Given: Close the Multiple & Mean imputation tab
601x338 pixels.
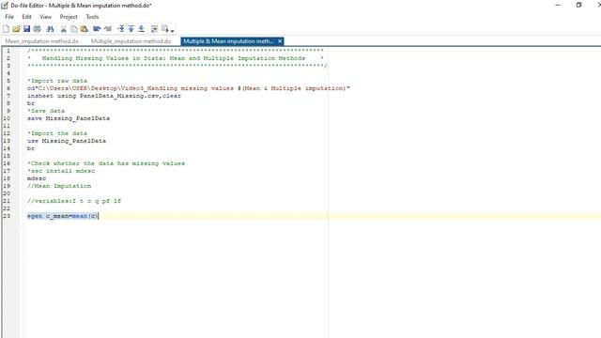Looking at the screenshot, I should (280, 41).
